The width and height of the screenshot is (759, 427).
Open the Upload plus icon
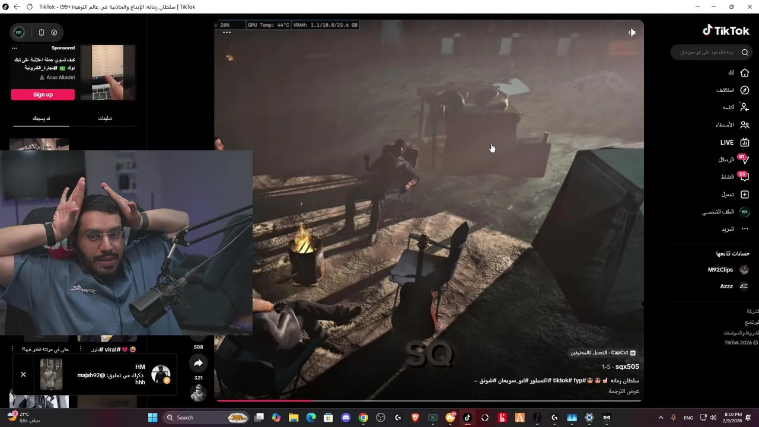(x=745, y=195)
